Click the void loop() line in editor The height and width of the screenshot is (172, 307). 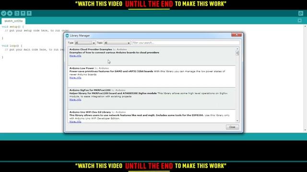coord(12,46)
